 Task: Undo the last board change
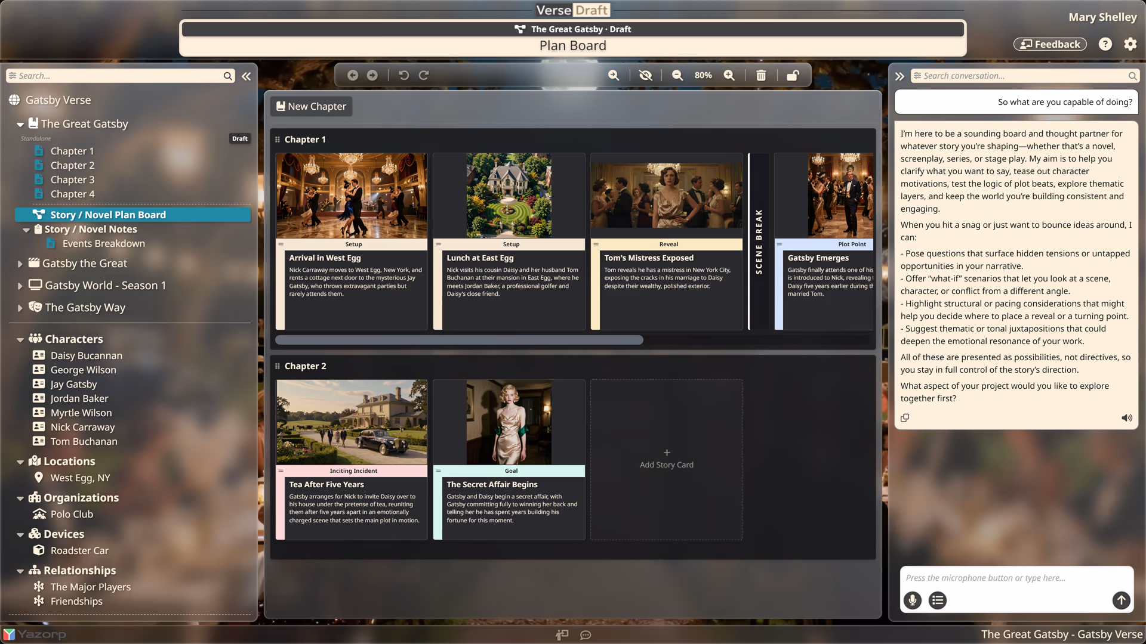pos(404,75)
